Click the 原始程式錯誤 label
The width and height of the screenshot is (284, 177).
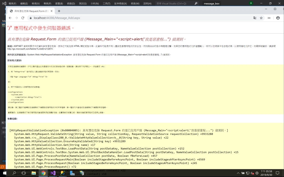(14, 60)
